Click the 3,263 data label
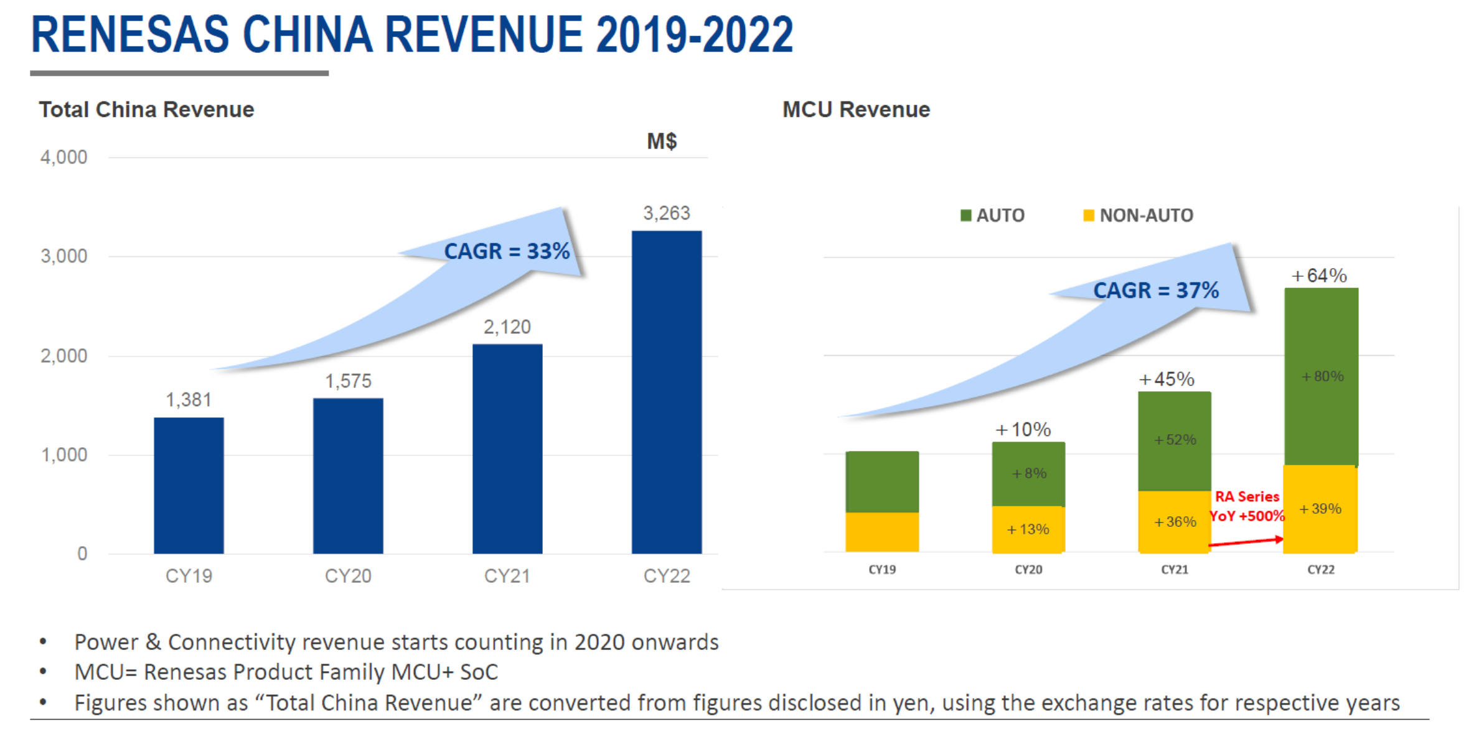The width and height of the screenshot is (1474, 729). pos(667,213)
